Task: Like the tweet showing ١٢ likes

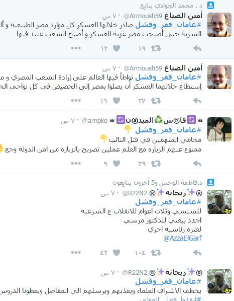Action: pyautogui.click(x=116, y=48)
